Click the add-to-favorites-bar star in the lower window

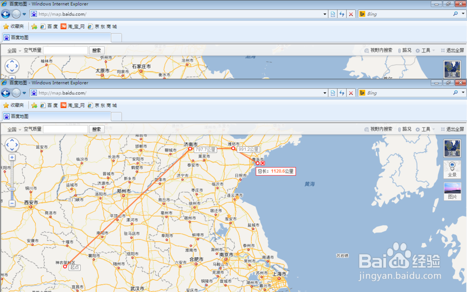click(34, 106)
